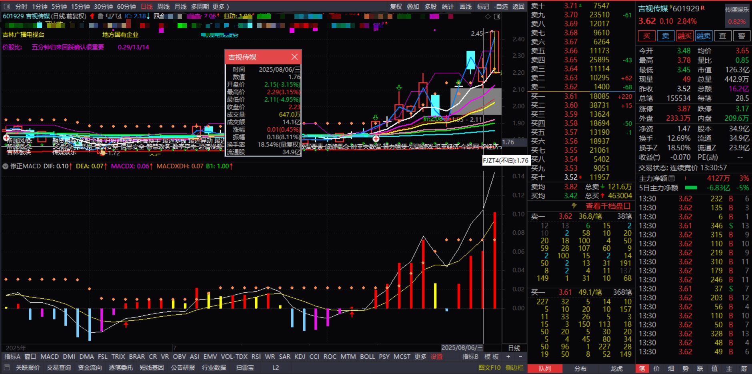The height and width of the screenshot is (374, 752).
Task: Select the MACD indicator
Action: (x=50, y=356)
